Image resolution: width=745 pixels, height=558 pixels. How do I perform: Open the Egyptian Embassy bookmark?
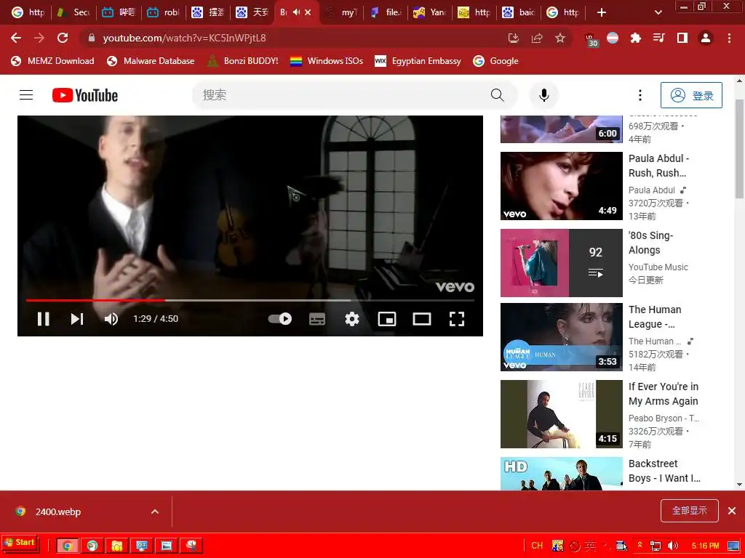tap(418, 61)
